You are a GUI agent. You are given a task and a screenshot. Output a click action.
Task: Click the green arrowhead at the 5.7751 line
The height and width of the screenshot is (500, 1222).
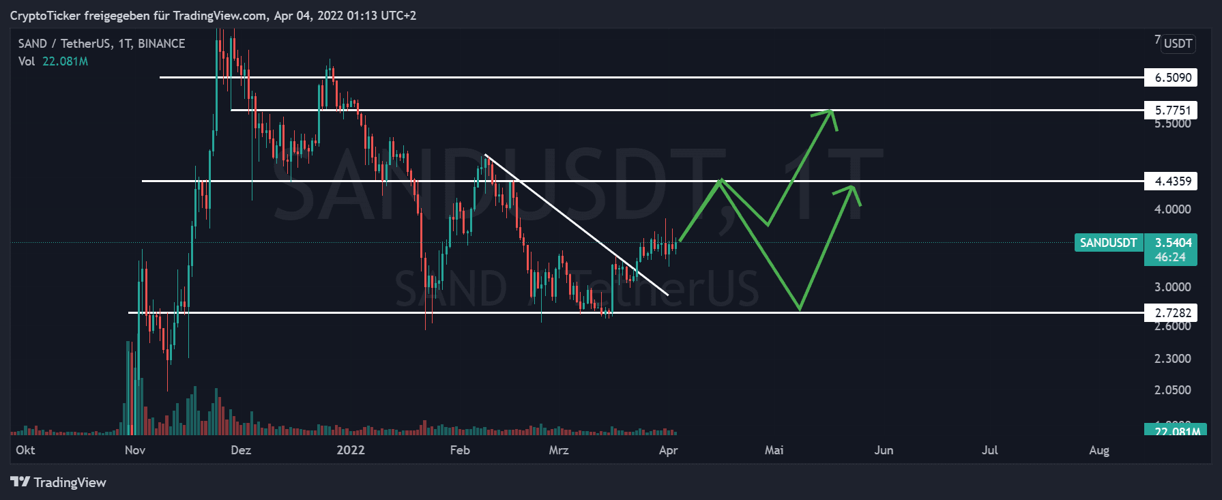click(x=828, y=115)
